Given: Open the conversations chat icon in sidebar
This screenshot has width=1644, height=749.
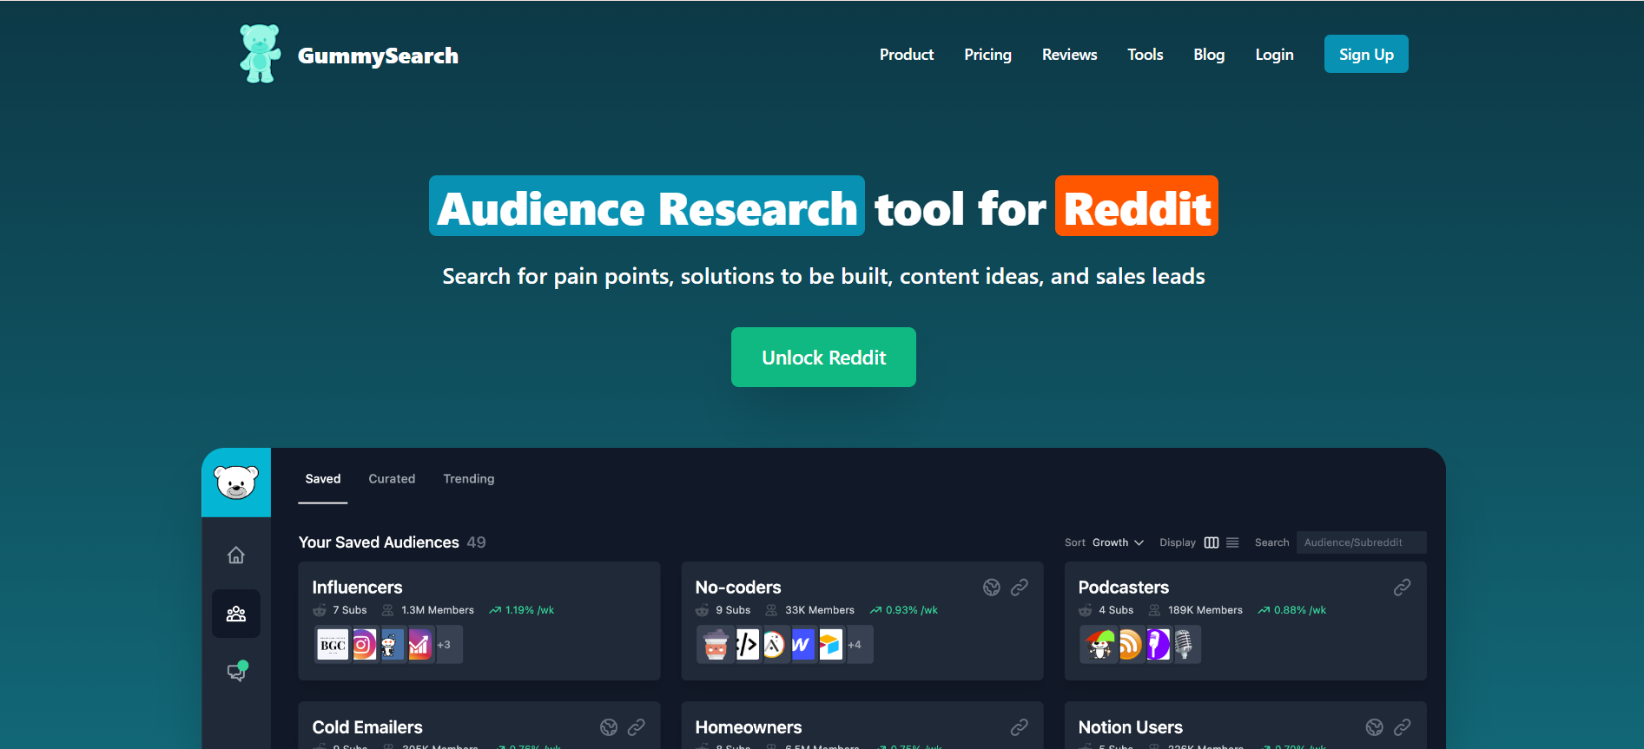Looking at the screenshot, I should (236, 672).
